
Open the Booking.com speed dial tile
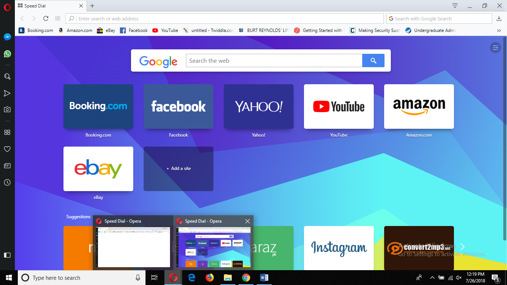98,107
